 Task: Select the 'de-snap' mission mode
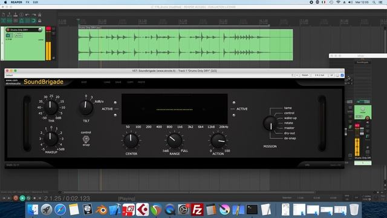[x=290, y=138]
